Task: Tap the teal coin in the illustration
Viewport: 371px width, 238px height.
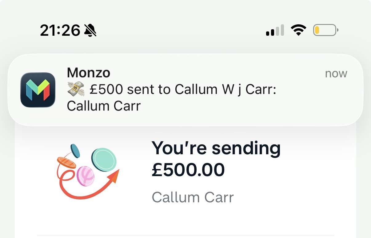Action: [104, 159]
